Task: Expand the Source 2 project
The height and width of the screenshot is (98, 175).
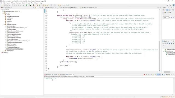Action: point(1,52)
